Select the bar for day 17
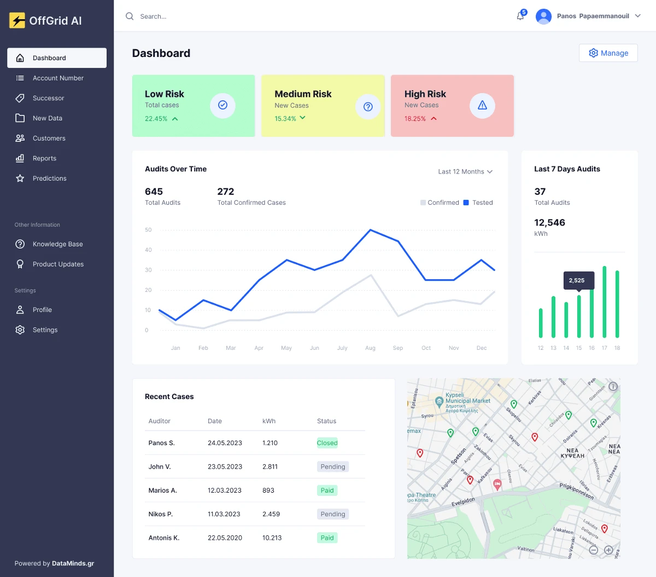This screenshot has height=577, width=656. [605, 302]
